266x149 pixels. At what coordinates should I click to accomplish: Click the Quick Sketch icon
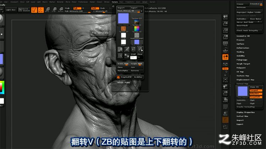click(24, 10)
